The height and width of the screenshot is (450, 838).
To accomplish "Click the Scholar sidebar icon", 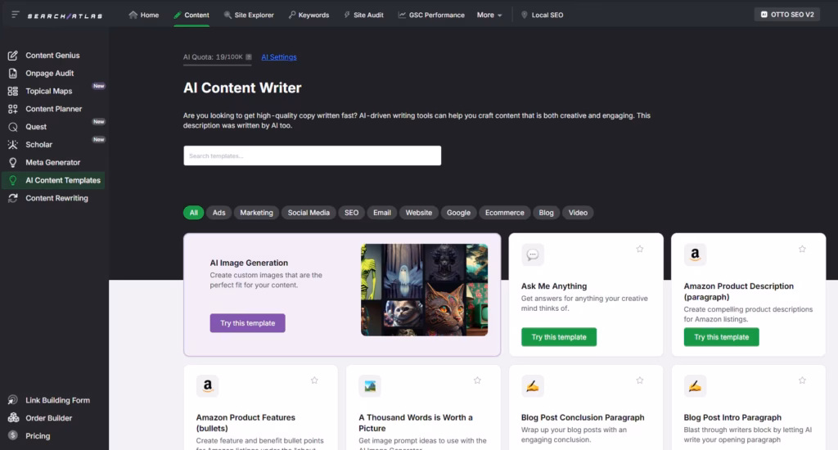I will point(12,145).
